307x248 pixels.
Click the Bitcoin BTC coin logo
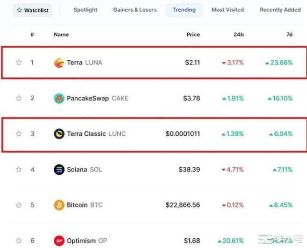click(x=59, y=205)
